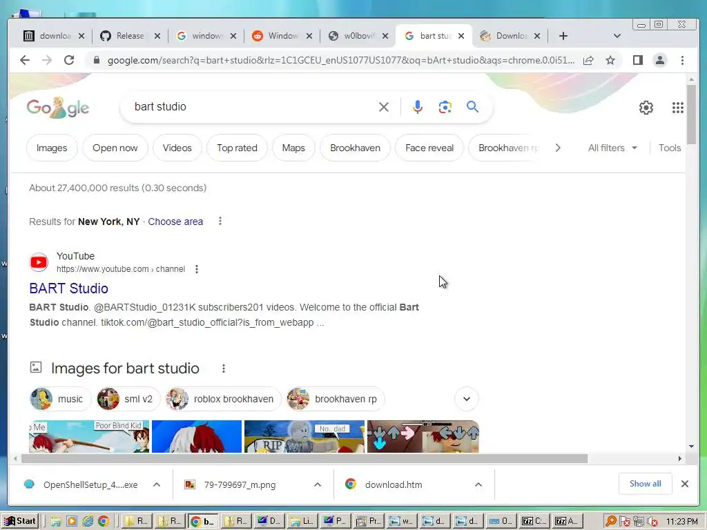Open the Poor Blind Kid image thumbnail
Image resolution: width=707 pixels, height=530 pixels.
tap(89, 436)
